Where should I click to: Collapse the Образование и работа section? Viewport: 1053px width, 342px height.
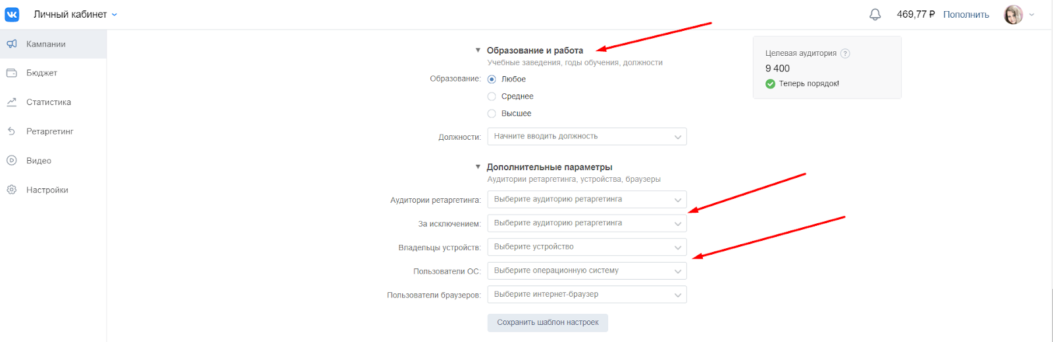tap(478, 51)
